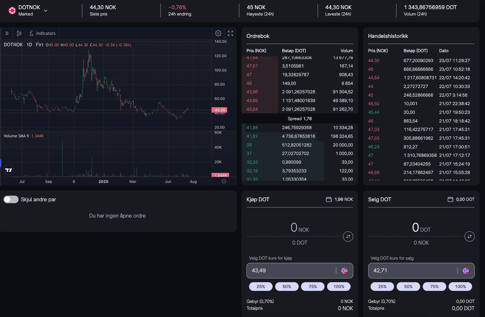The width and height of the screenshot is (485, 317).
Task: Expand the DOTNOK market dropdown chevron
Action: point(46,11)
